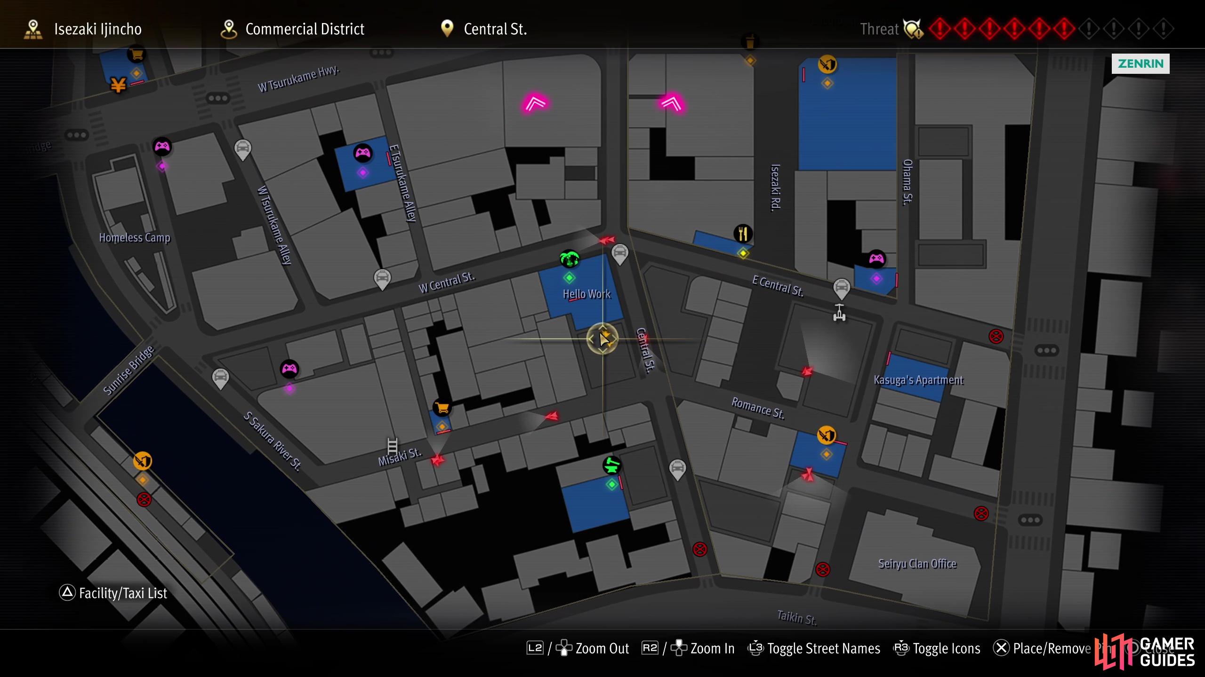The image size is (1205, 677).
Task: Click the Isezaki Rd. label
Action: (775, 188)
